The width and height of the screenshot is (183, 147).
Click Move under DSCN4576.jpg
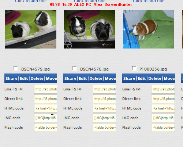110,78
